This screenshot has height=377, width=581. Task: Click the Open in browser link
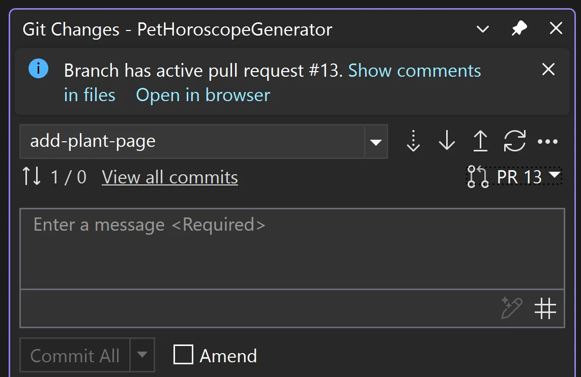pos(203,95)
